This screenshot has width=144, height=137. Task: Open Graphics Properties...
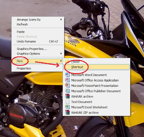point(38,49)
